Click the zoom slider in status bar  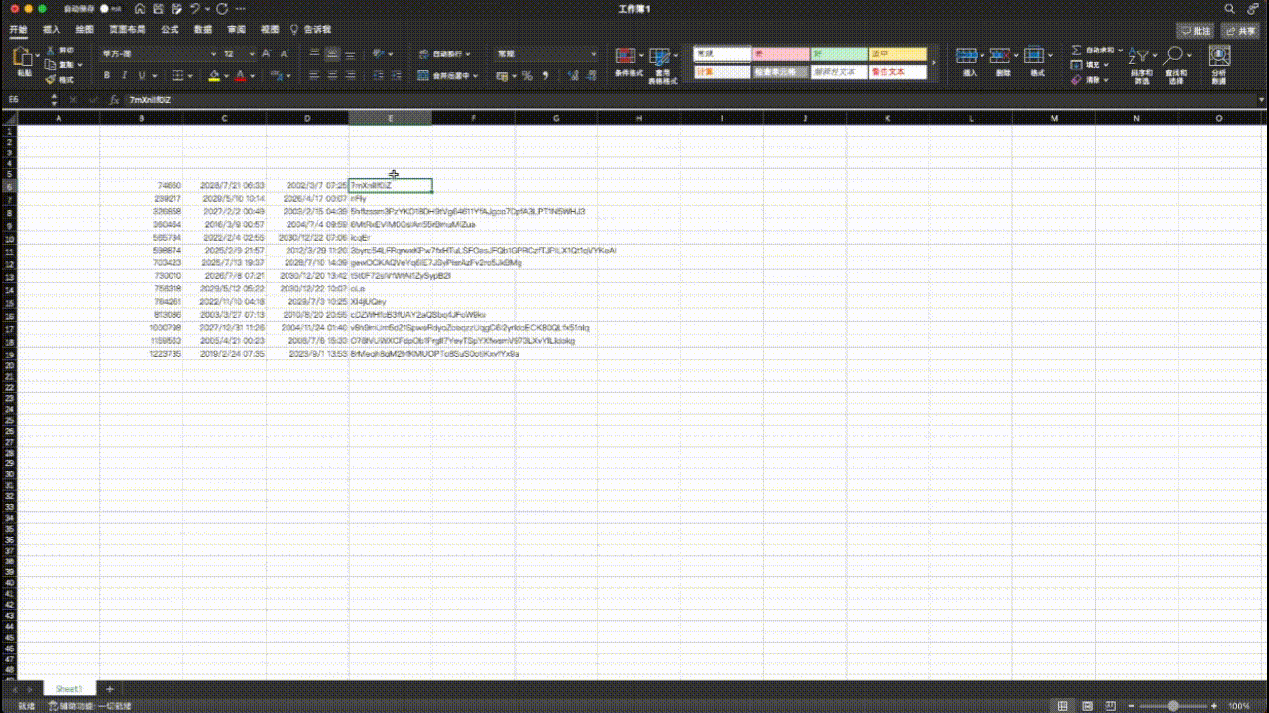(1174, 706)
